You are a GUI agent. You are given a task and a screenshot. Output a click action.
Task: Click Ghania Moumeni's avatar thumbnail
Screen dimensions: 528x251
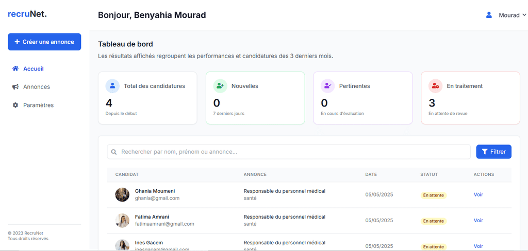pyautogui.click(x=122, y=195)
